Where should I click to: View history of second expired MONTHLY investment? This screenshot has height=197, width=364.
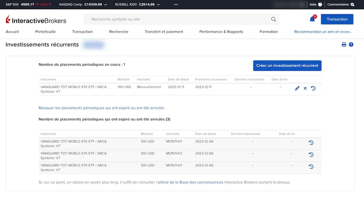(311, 154)
